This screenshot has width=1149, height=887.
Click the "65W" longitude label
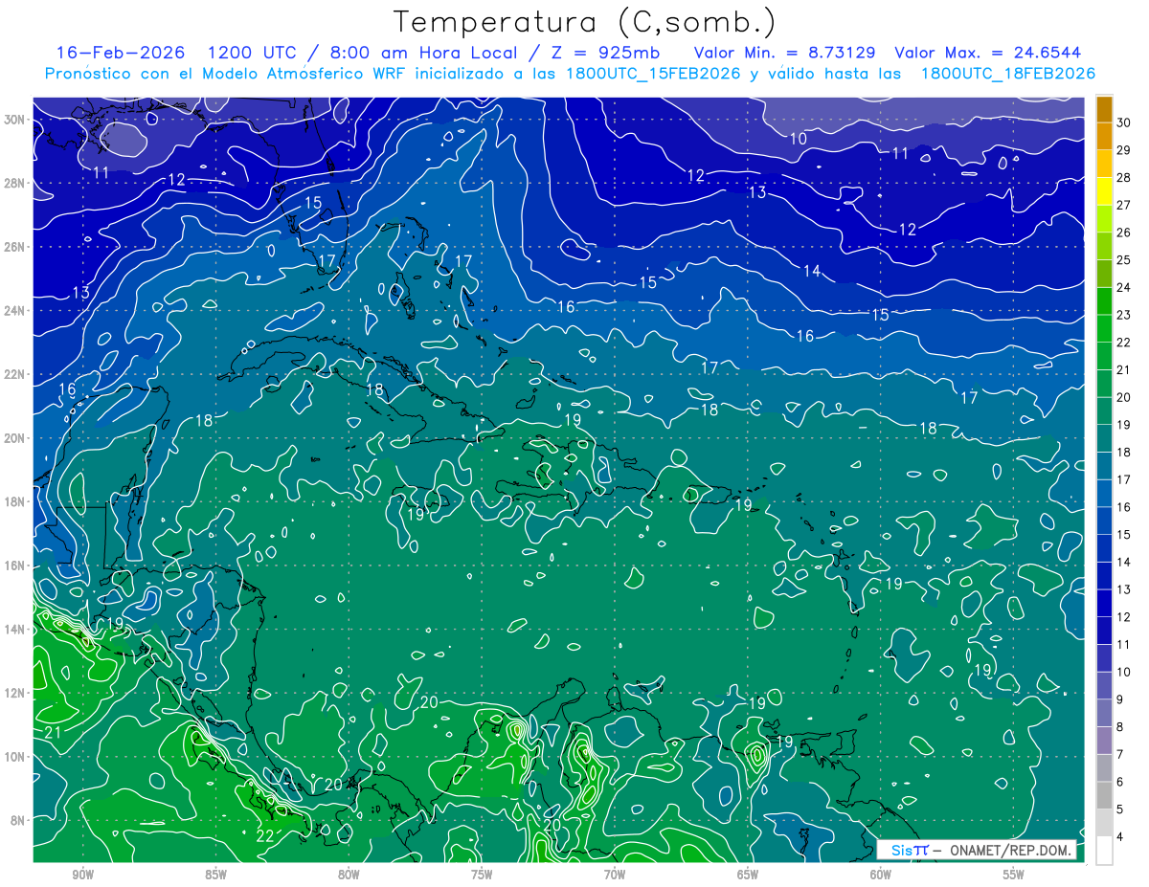point(748,875)
